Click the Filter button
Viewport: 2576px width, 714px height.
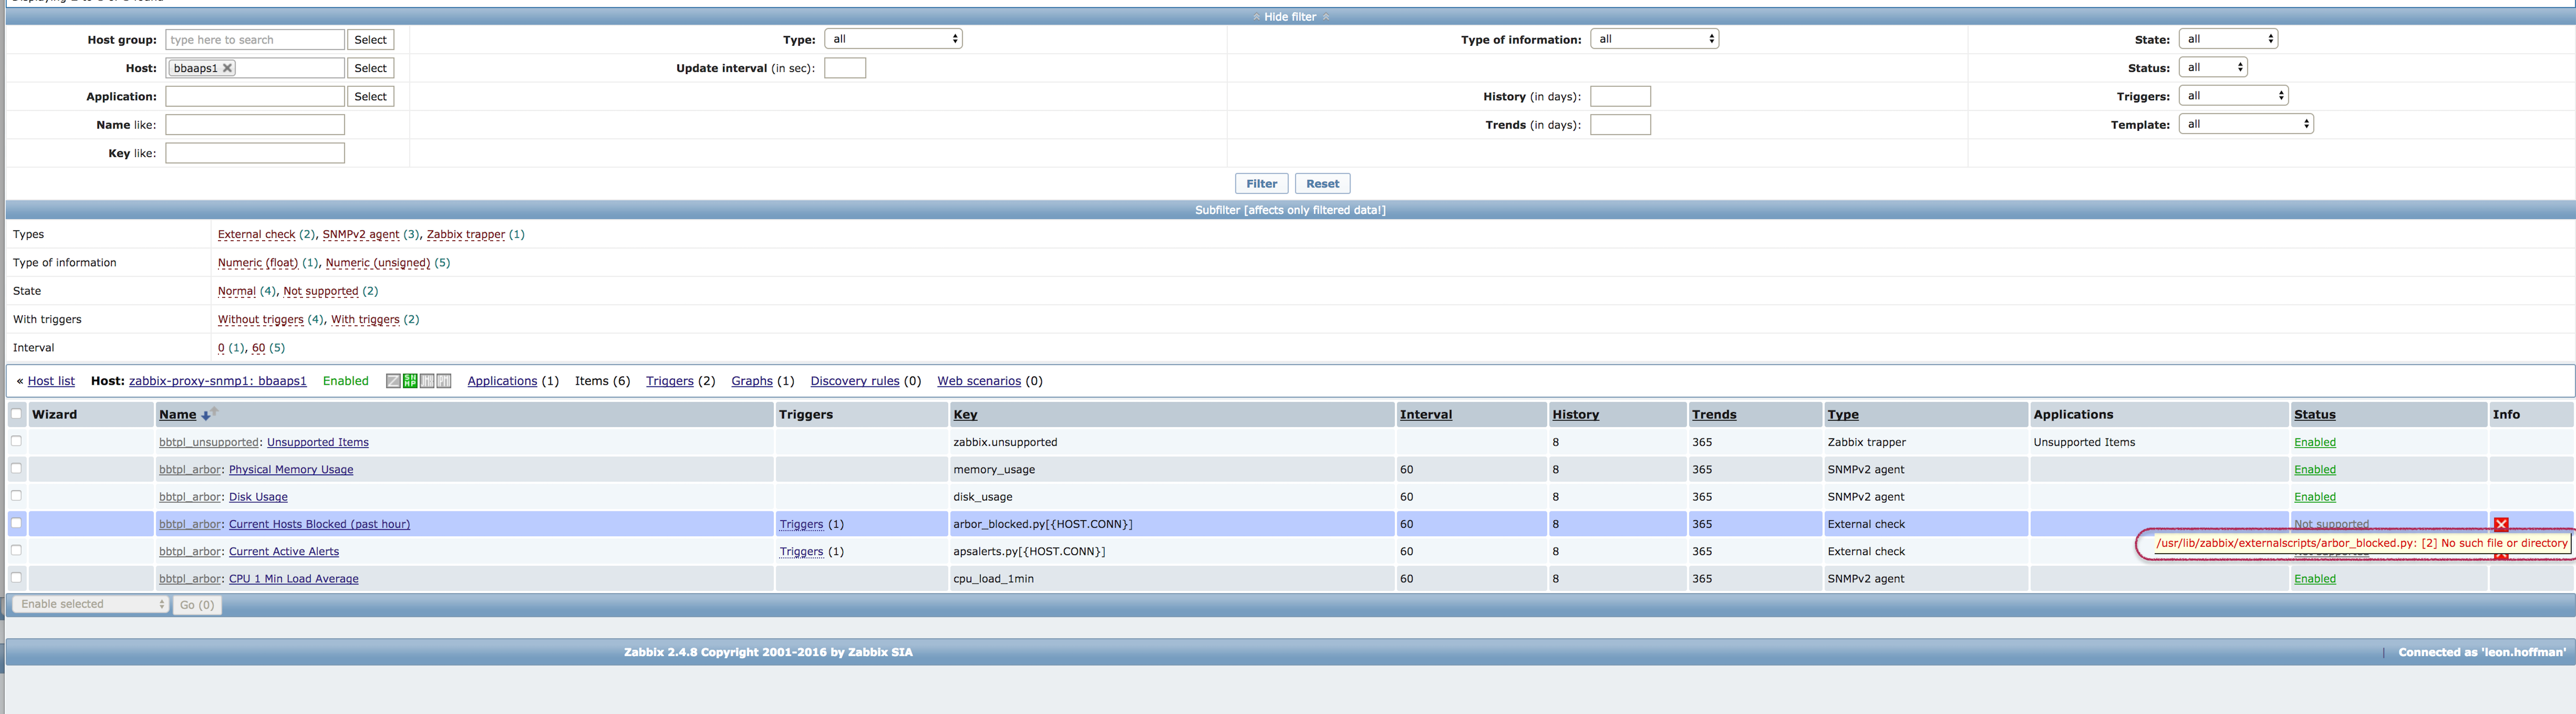pyautogui.click(x=1261, y=184)
